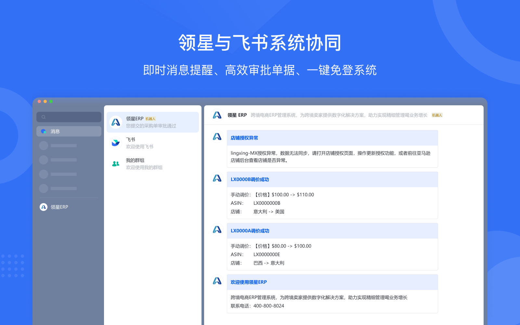Click the 领星ERP avatar in chat list
520x325 pixels.
(116, 122)
